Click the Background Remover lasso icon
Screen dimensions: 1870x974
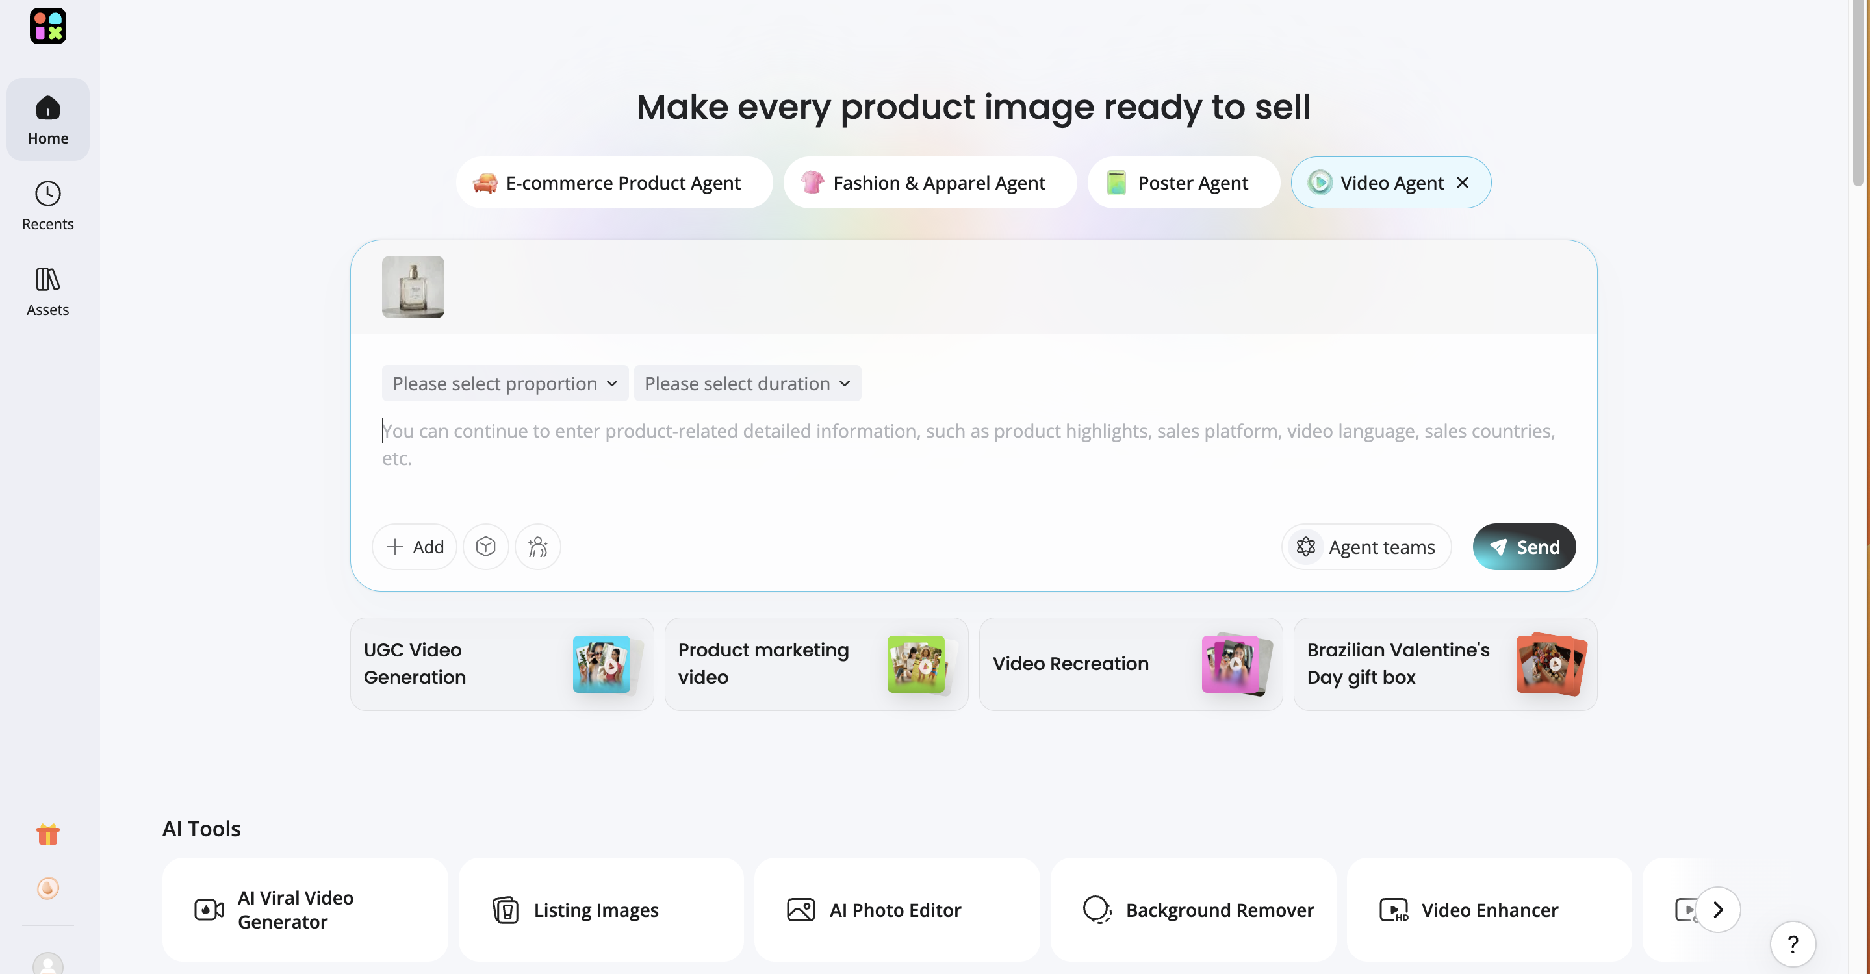1097,910
